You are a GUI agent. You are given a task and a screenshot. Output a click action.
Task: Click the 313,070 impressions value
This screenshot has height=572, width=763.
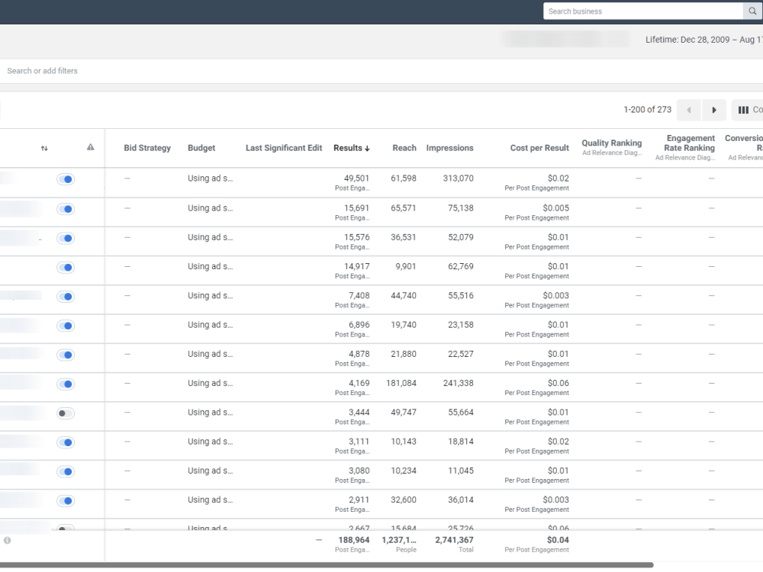458,178
